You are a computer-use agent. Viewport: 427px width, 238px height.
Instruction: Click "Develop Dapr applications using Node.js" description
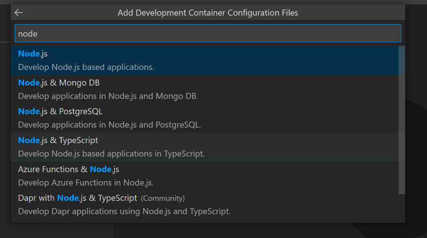coord(124,212)
